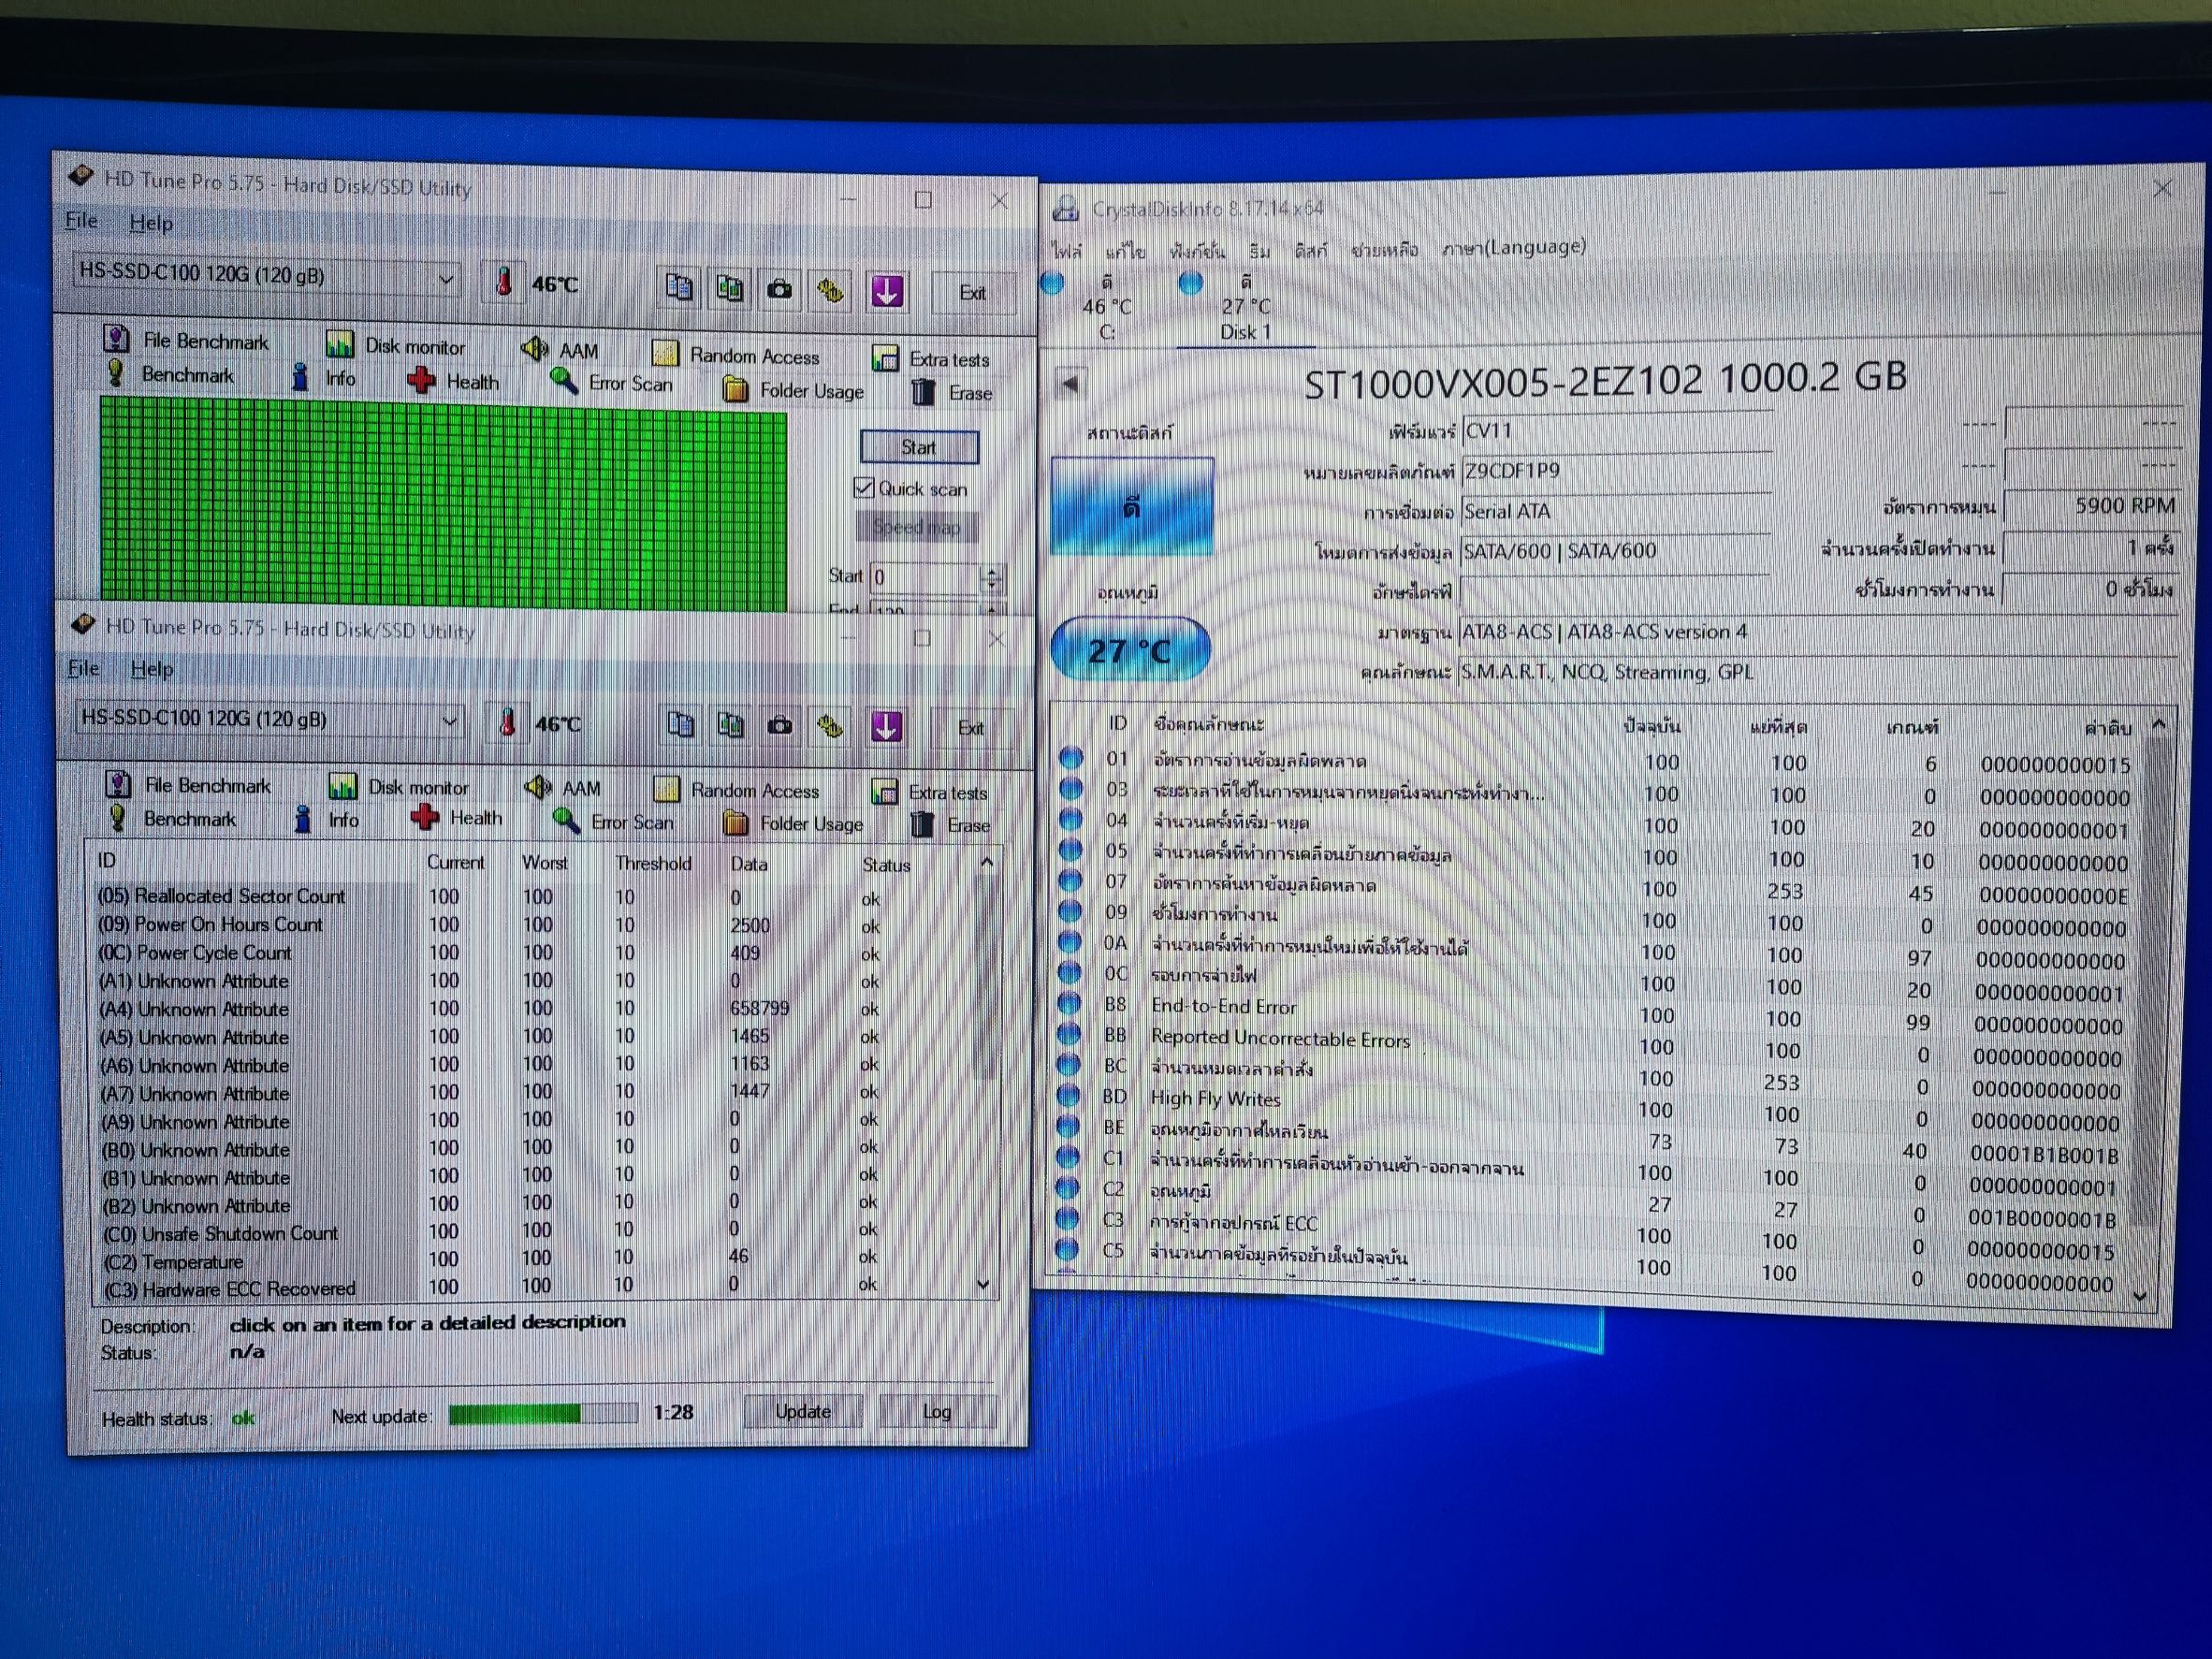Expand the drive selector in upper HD Tune window
2212x1659 pixels.
tap(446, 278)
